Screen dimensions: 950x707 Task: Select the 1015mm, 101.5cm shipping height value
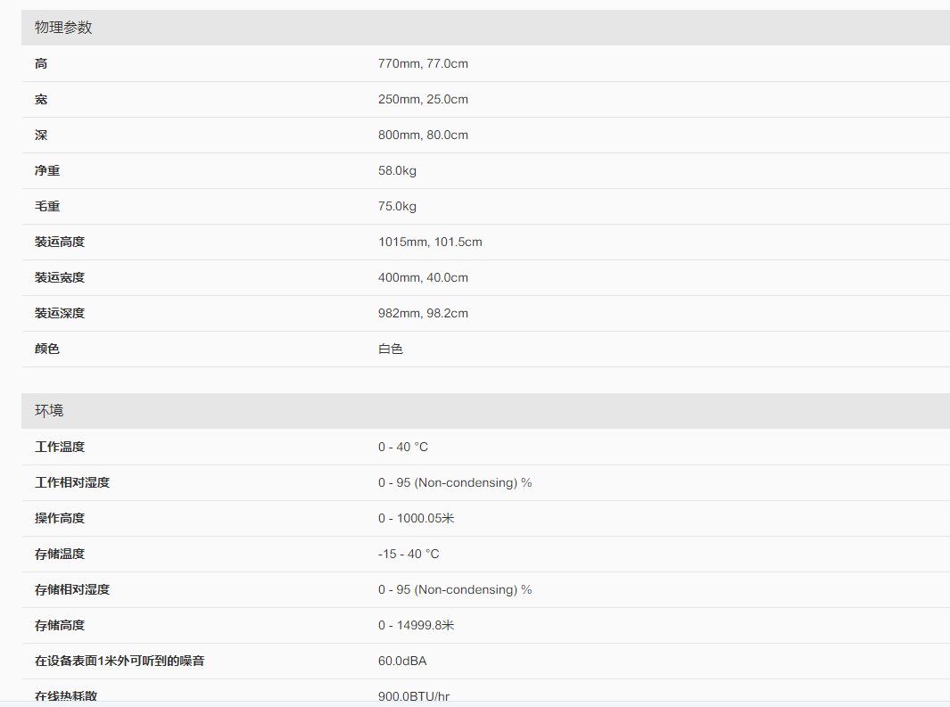pyautogui.click(x=430, y=242)
